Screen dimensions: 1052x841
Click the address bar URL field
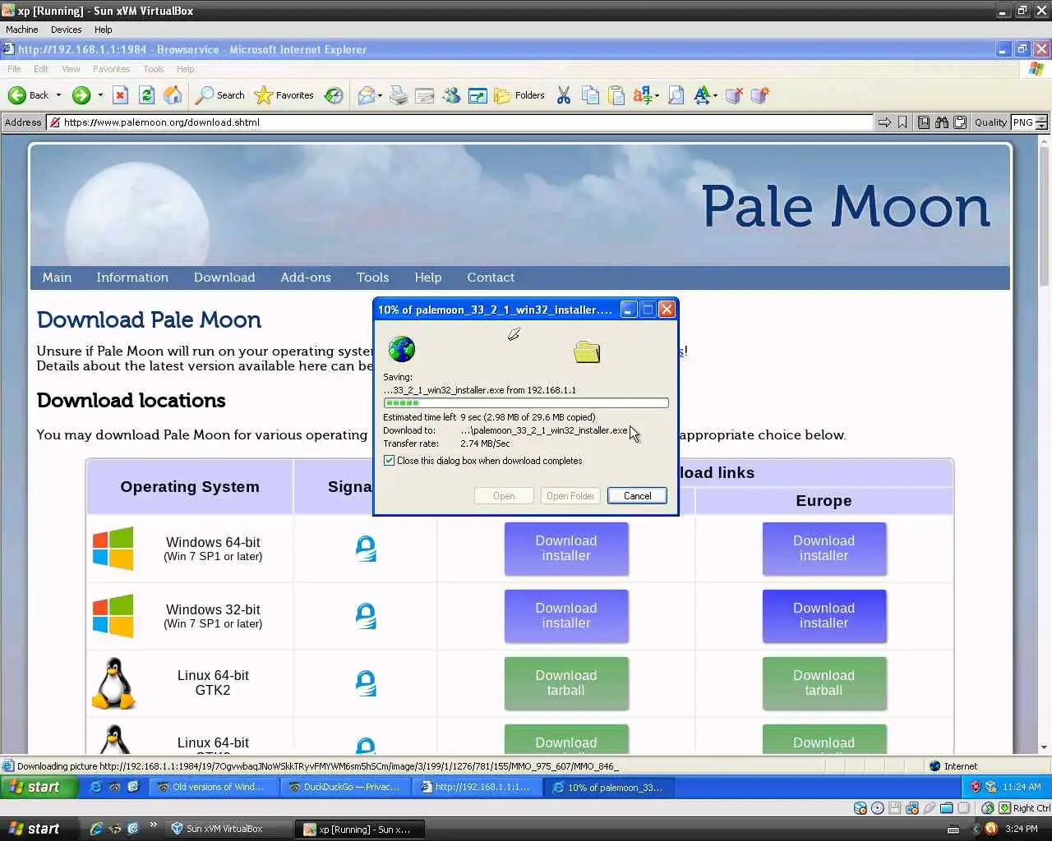click(x=460, y=122)
